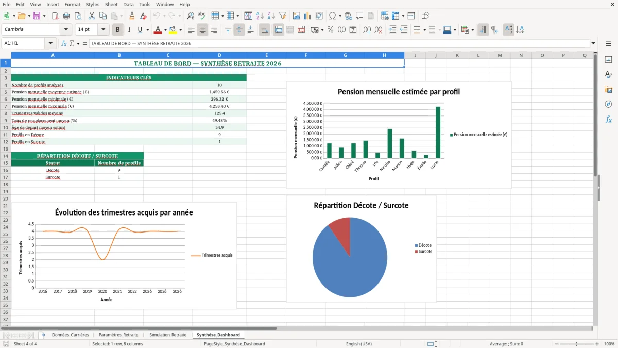
Task: Cut the selection with scissors icon
Action: click(x=91, y=16)
